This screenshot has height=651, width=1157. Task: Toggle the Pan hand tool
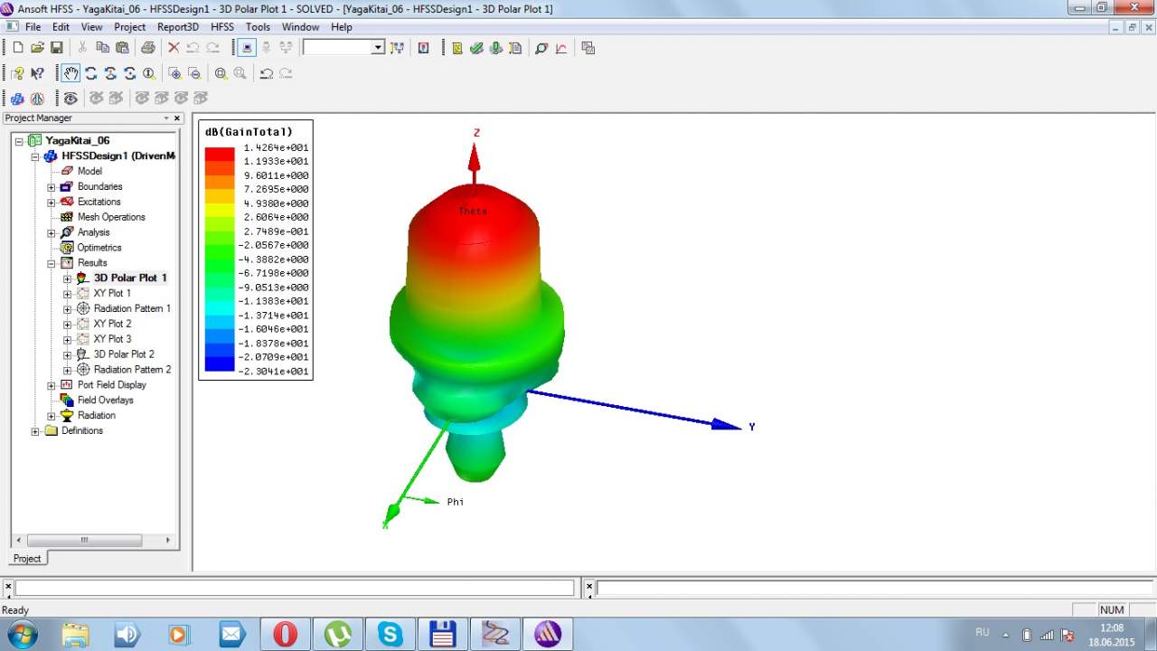tap(71, 73)
